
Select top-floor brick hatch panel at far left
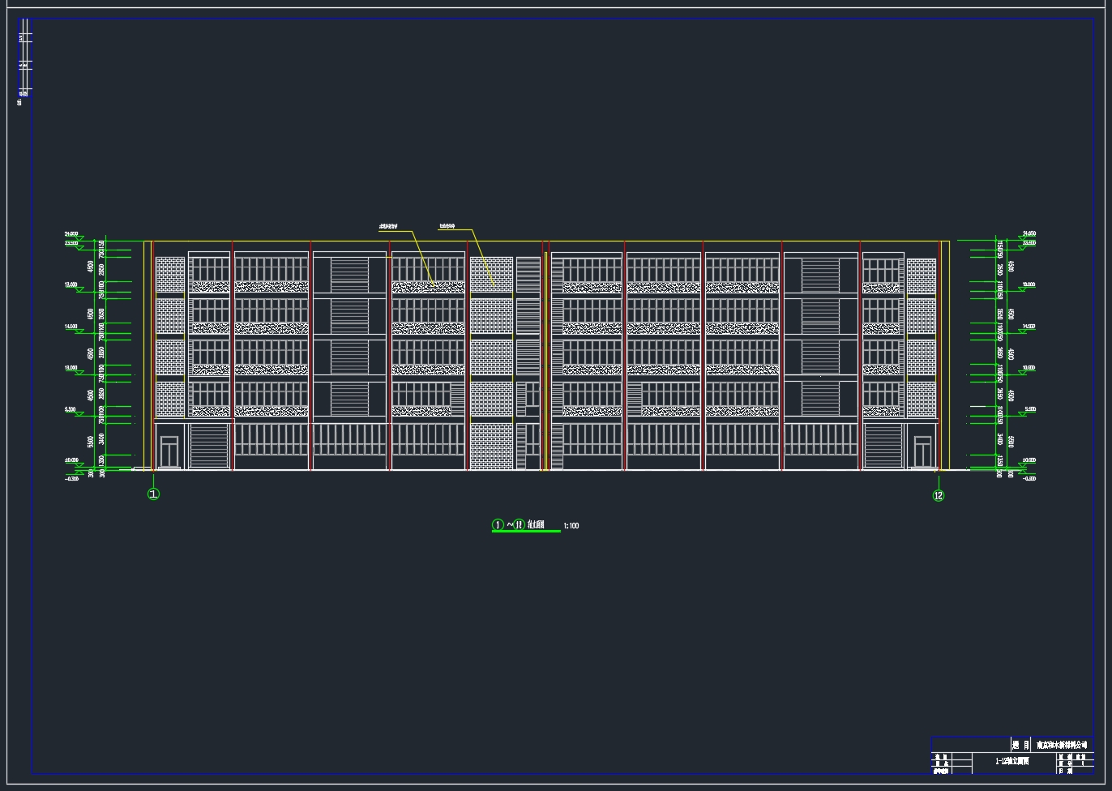click(169, 275)
